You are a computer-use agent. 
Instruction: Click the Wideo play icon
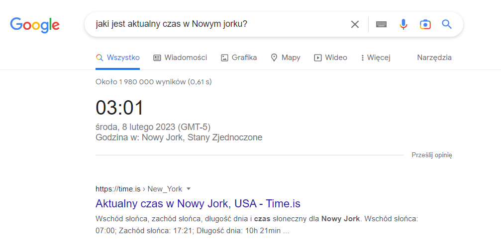pyautogui.click(x=317, y=58)
